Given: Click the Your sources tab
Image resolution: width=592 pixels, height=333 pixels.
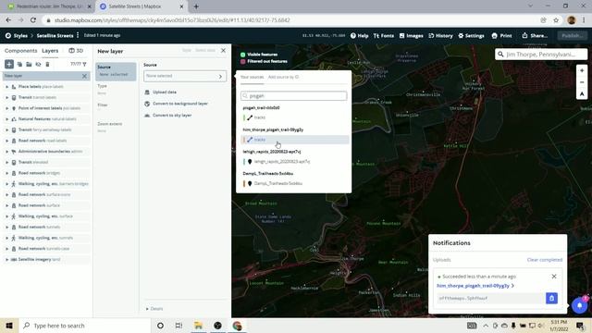Looking at the screenshot, I should coord(253,77).
